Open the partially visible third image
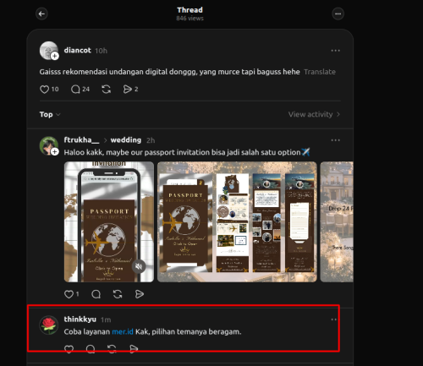The height and width of the screenshot is (366, 423). pos(337,221)
